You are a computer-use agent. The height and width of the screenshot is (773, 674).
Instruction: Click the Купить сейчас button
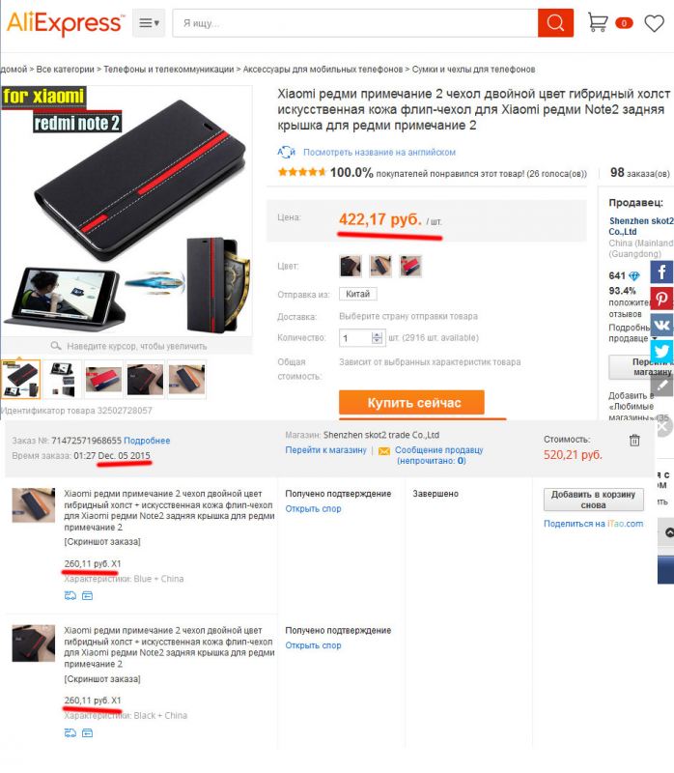[411, 403]
